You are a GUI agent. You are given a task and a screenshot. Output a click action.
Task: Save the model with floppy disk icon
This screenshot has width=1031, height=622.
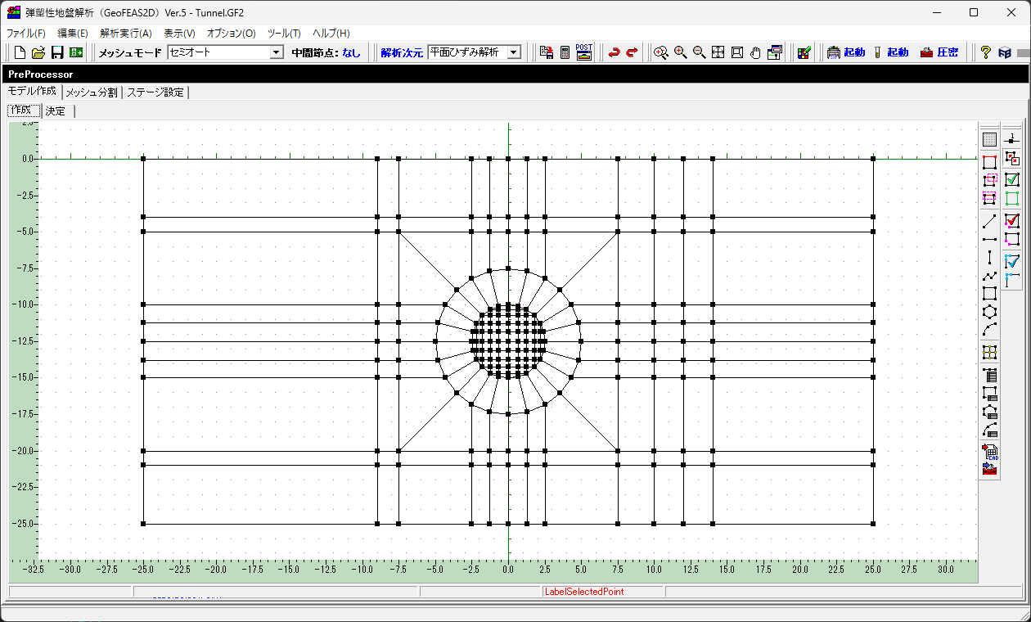[57, 52]
